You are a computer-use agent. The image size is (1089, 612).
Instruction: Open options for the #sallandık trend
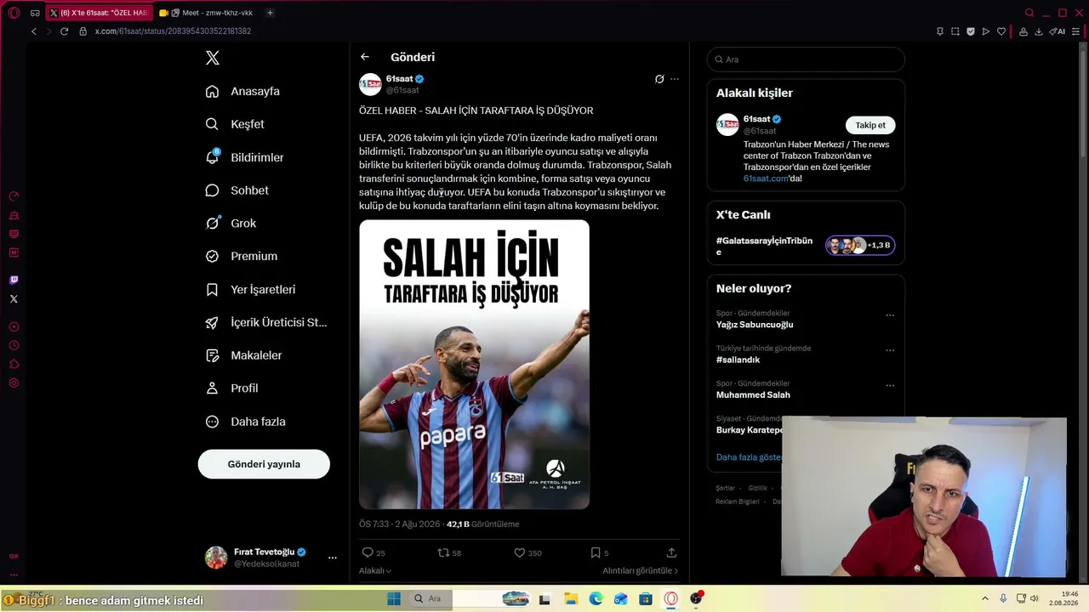point(890,350)
